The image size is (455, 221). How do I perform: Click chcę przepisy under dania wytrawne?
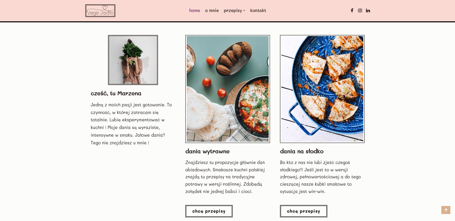point(209,211)
